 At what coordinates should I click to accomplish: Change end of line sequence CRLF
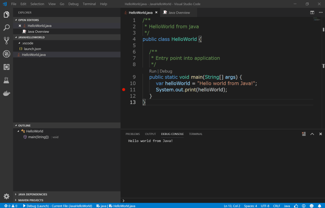click(x=277, y=206)
